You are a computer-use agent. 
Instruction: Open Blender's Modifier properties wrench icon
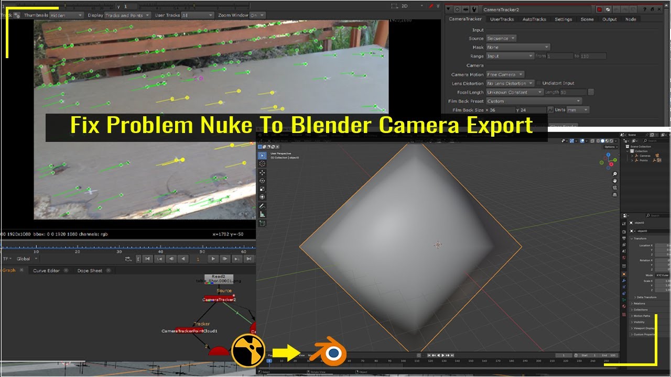click(x=624, y=280)
